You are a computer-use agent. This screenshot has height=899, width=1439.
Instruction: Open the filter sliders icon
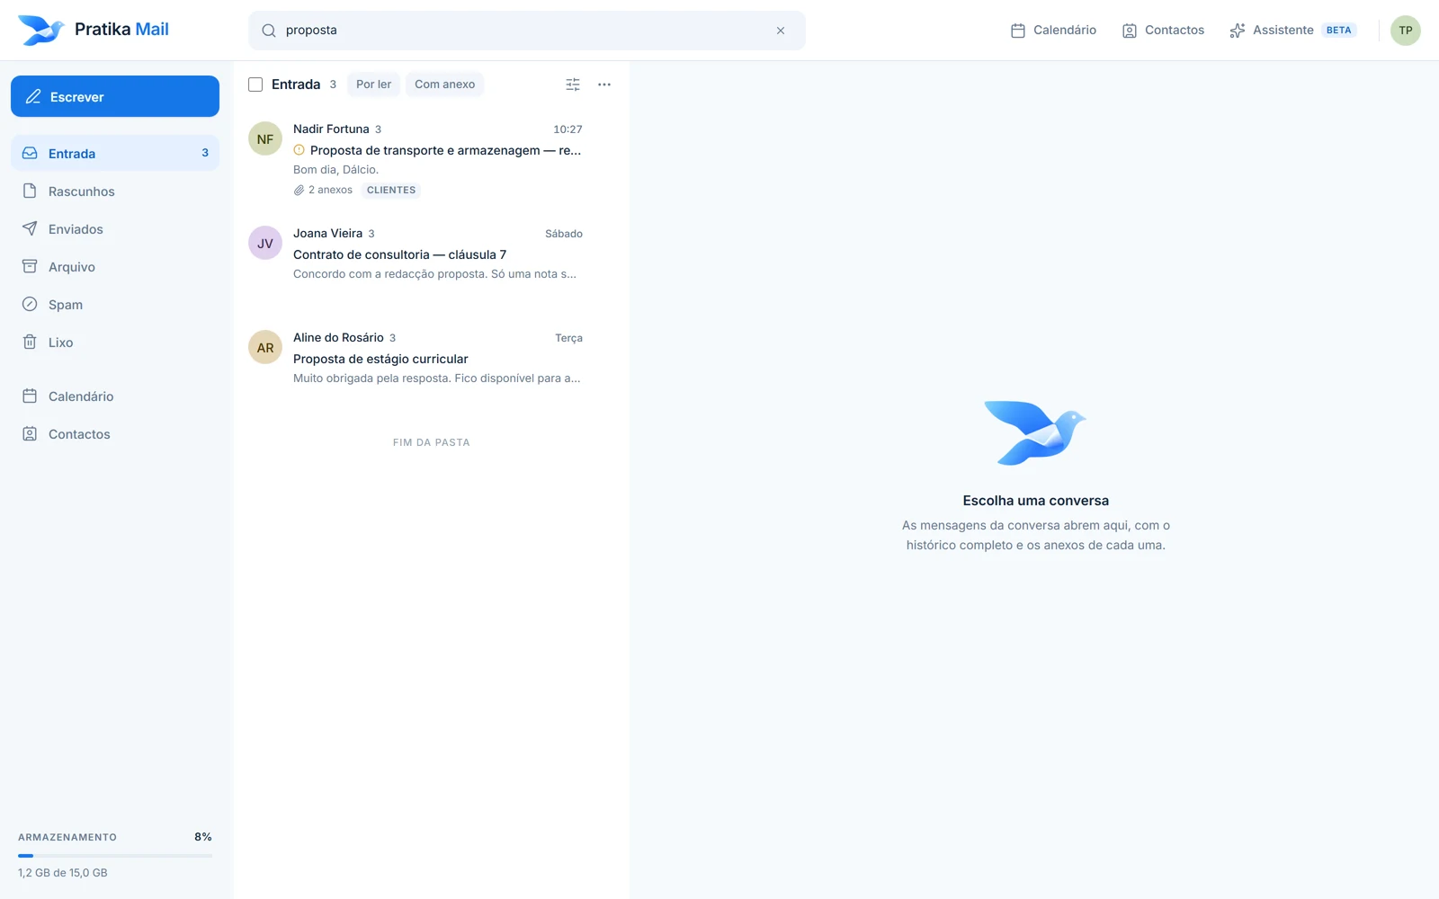(x=573, y=85)
